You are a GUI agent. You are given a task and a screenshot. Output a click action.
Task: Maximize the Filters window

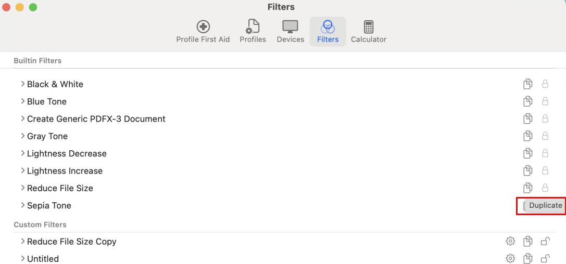[x=33, y=7]
